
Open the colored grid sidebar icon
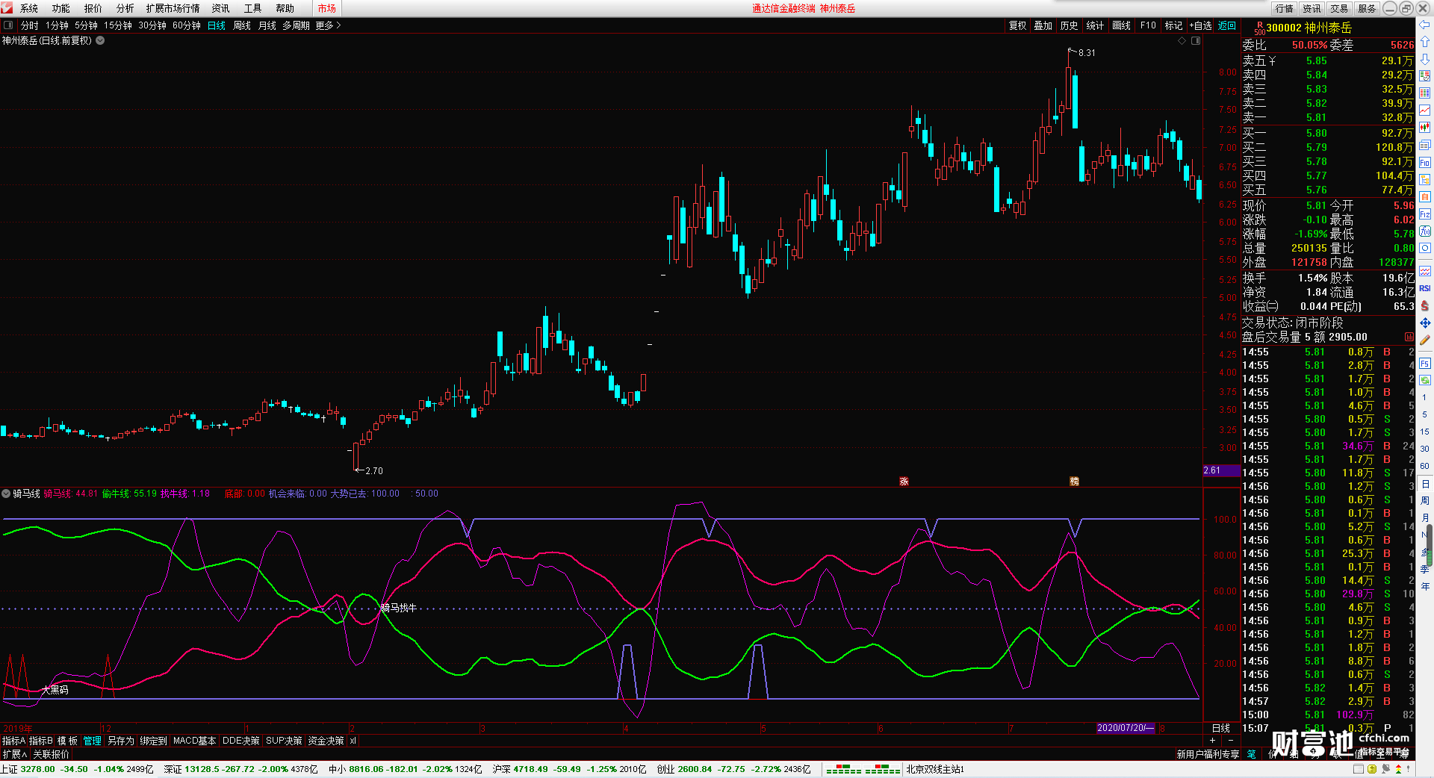[1425, 93]
